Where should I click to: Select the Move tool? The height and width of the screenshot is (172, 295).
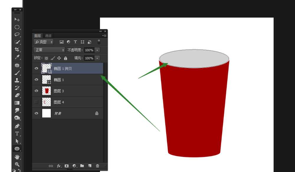pos(17,19)
